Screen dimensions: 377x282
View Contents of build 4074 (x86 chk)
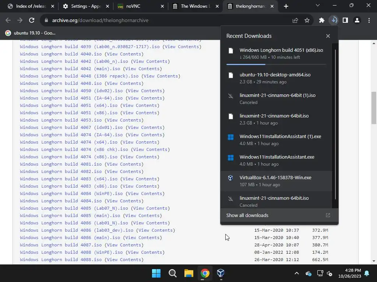coord(150,149)
